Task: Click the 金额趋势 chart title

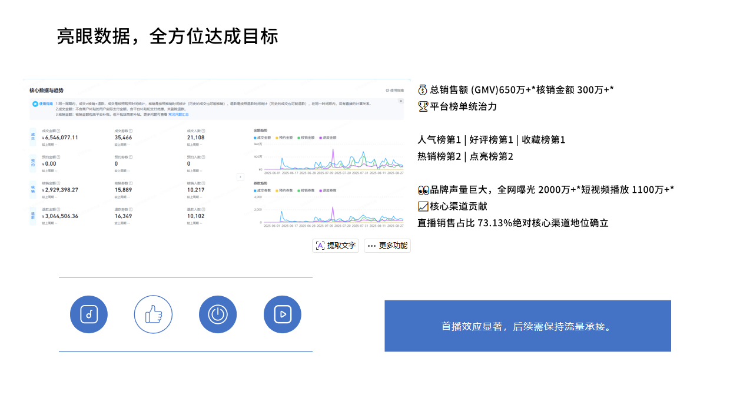Action: click(x=260, y=130)
